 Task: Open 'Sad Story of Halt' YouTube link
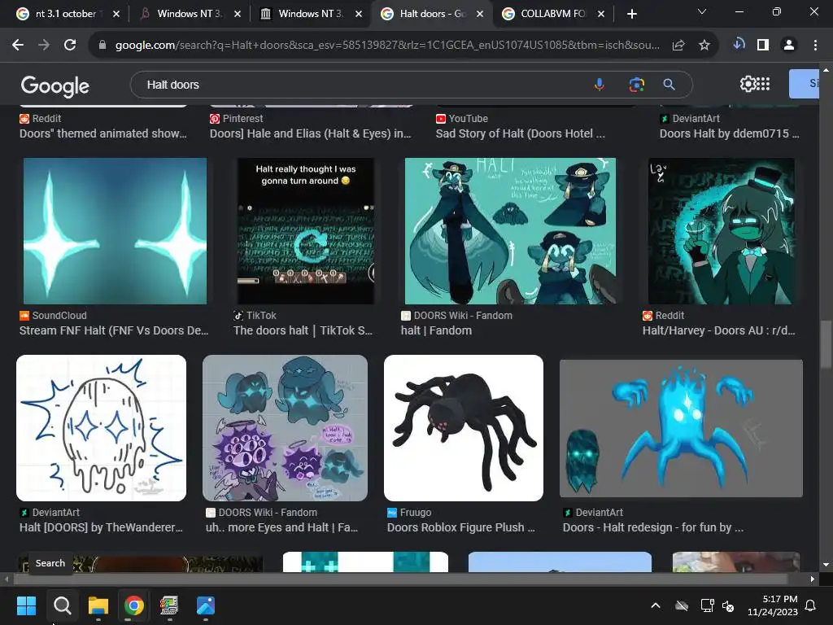[x=520, y=133]
